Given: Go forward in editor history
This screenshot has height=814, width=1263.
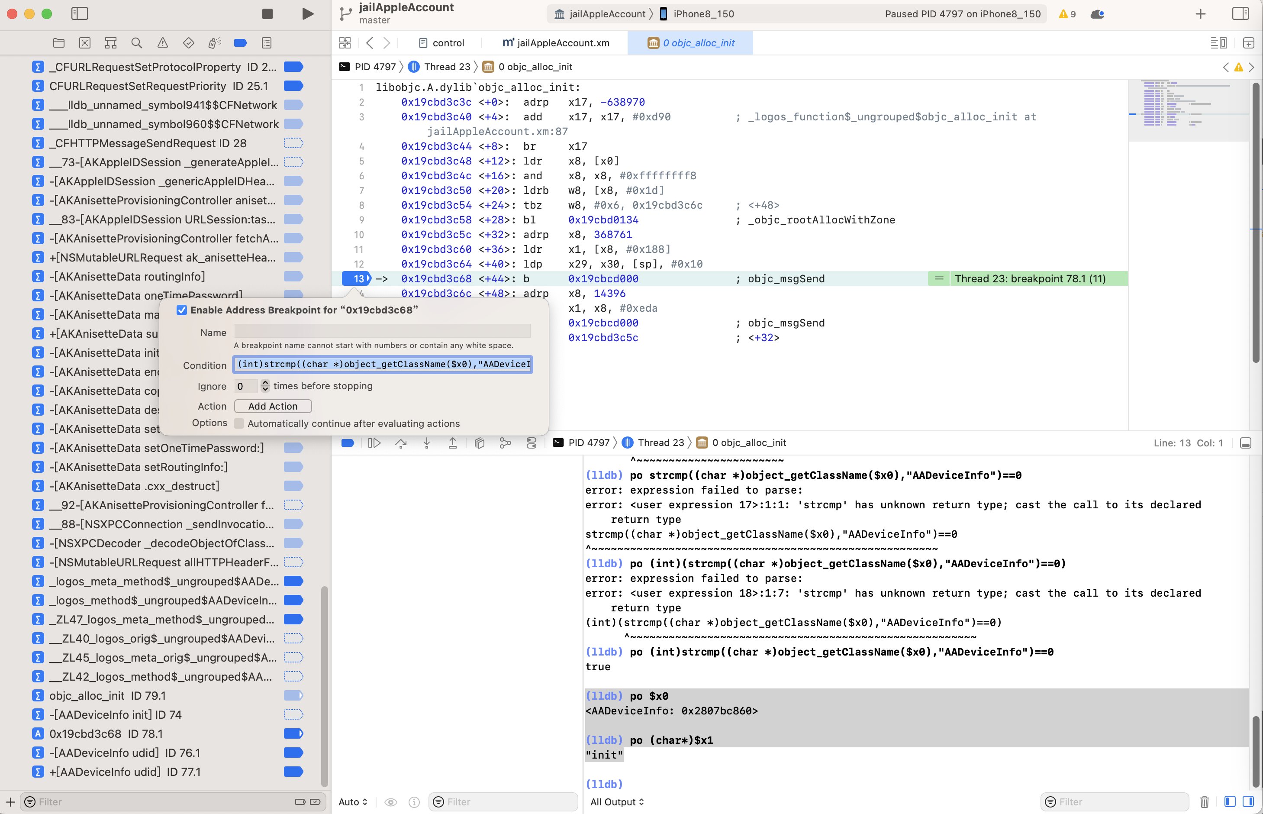Looking at the screenshot, I should coord(387,43).
